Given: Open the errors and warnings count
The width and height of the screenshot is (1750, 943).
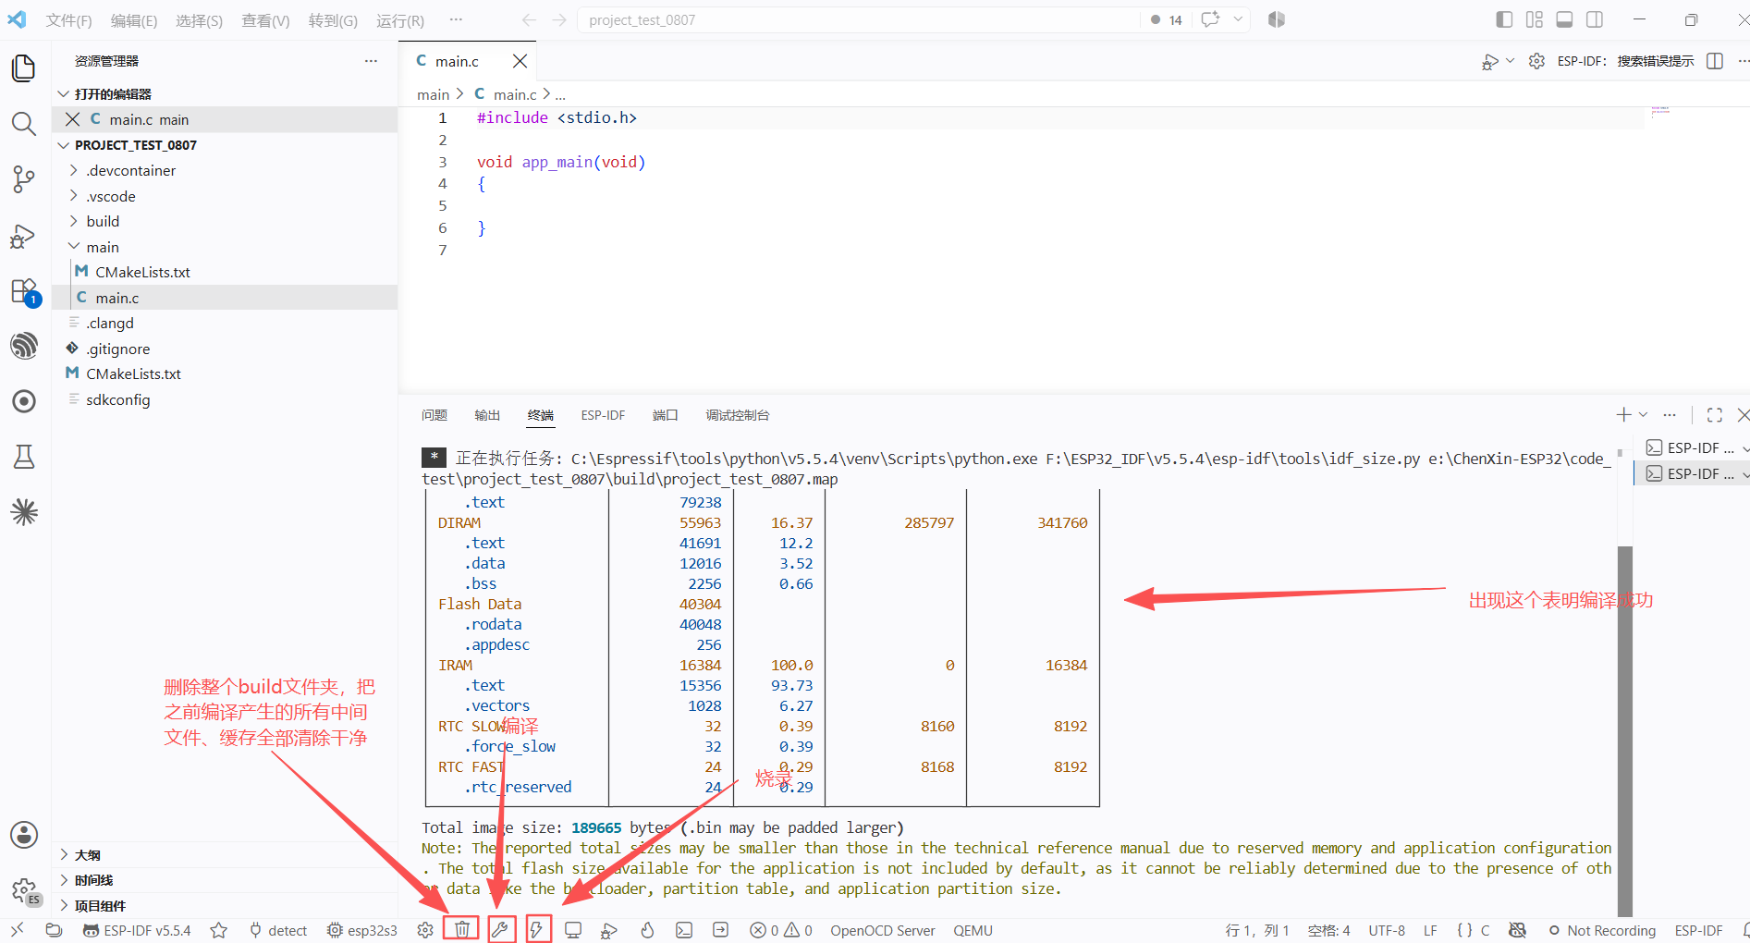Looking at the screenshot, I should 781,930.
